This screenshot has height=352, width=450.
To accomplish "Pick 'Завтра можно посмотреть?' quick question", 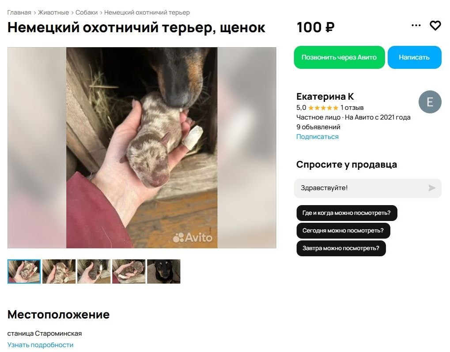I will point(340,248).
